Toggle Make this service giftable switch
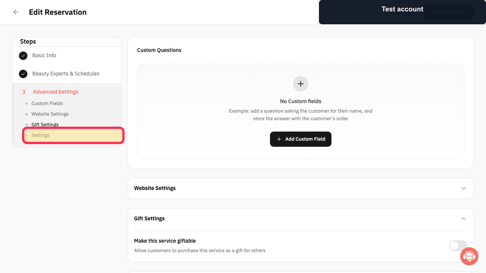This screenshot has width=486, height=273. pos(458,246)
